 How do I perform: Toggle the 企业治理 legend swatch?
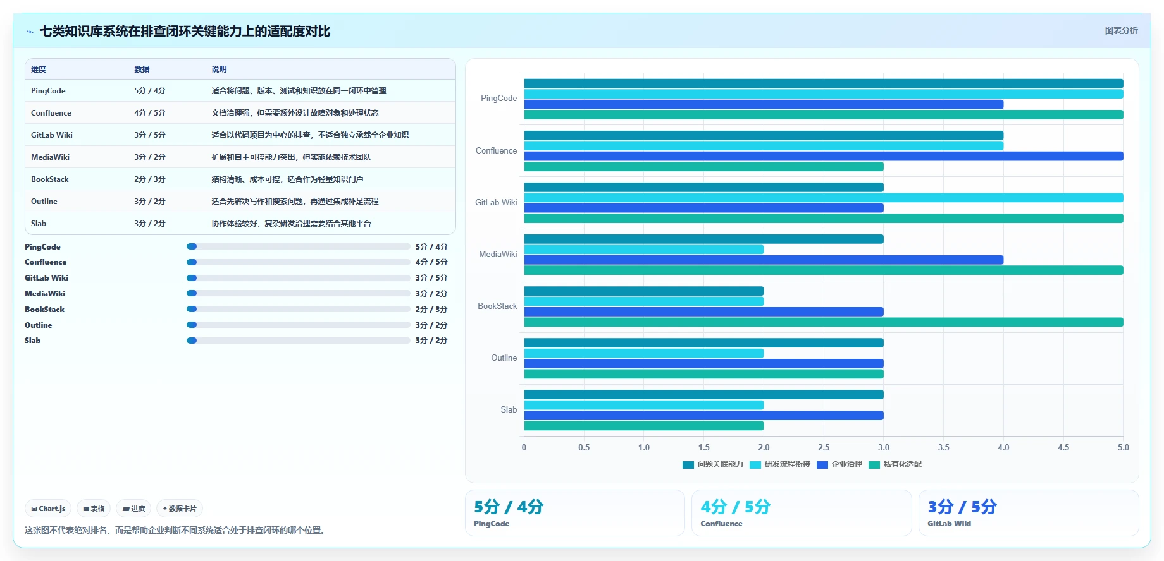822,465
